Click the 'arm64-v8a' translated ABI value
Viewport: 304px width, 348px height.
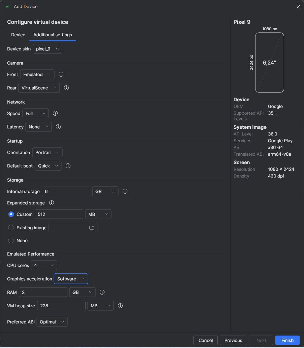click(279, 154)
